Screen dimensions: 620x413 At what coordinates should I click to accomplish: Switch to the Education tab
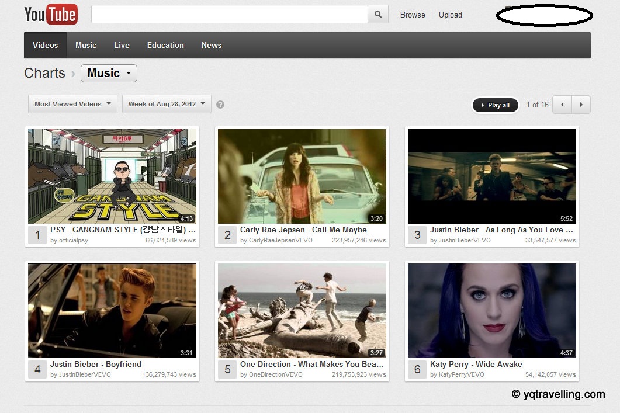click(165, 45)
